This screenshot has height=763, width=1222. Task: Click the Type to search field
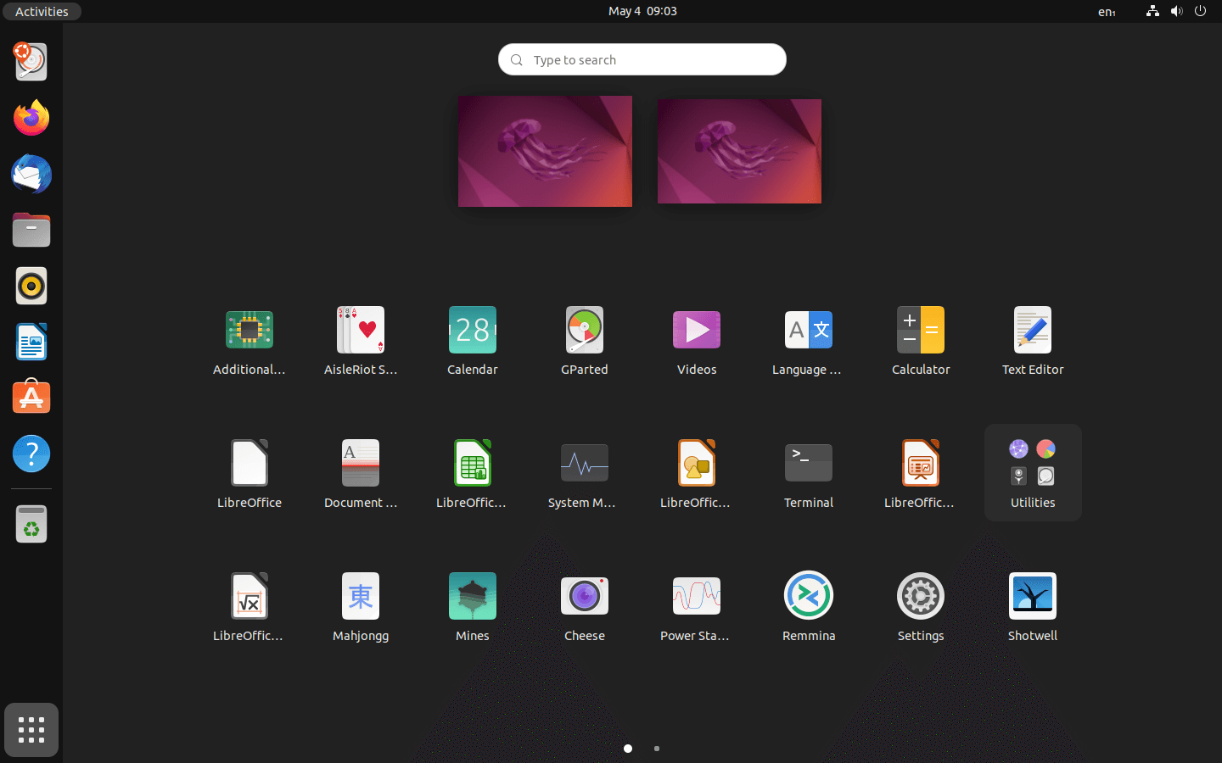click(x=642, y=59)
